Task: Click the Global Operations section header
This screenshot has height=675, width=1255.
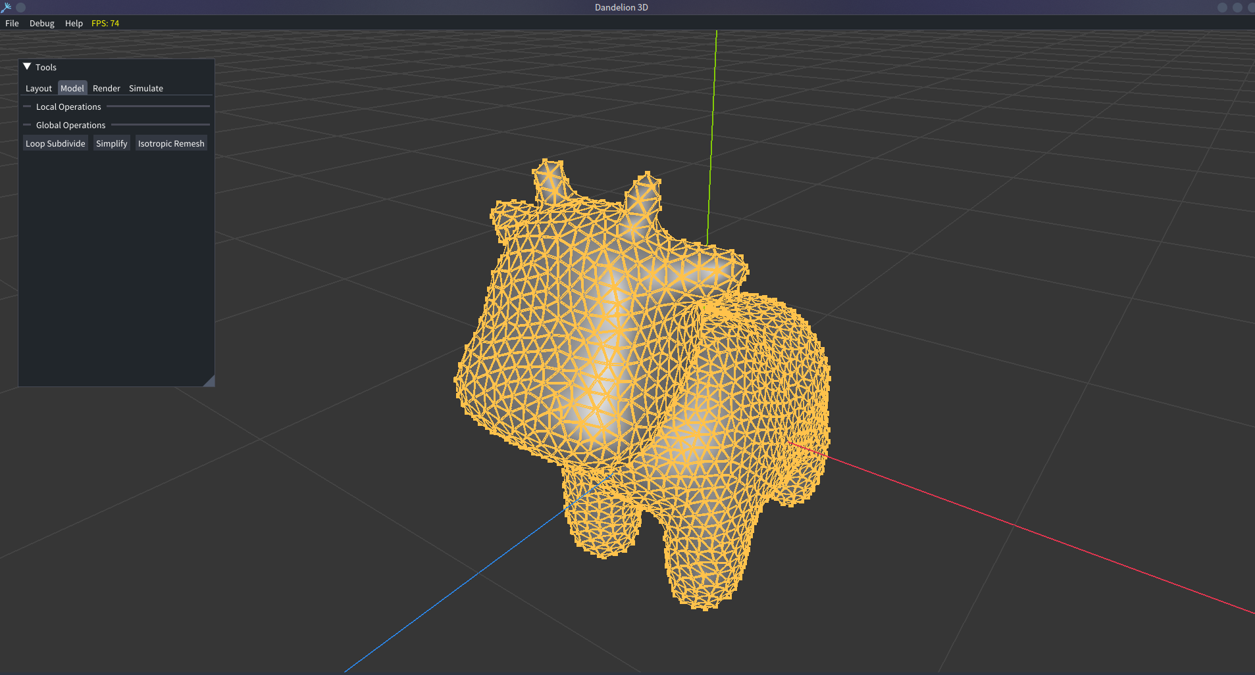Action: click(x=70, y=125)
